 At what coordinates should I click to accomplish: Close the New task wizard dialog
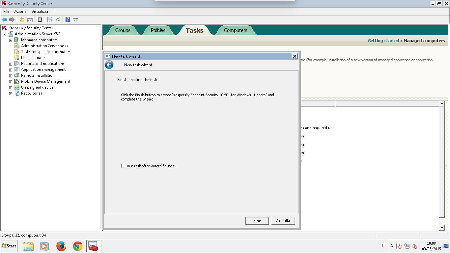pyautogui.click(x=295, y=56)
